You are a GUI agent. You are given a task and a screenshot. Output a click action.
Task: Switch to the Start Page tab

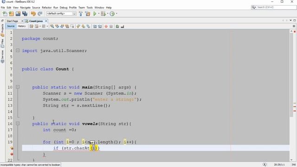tap(13, 21)
